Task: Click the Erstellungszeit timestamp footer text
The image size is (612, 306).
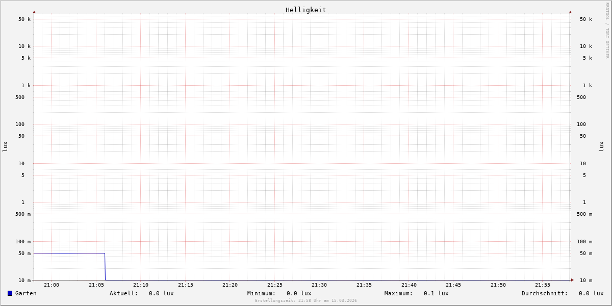Action: (x=305, y=301)
